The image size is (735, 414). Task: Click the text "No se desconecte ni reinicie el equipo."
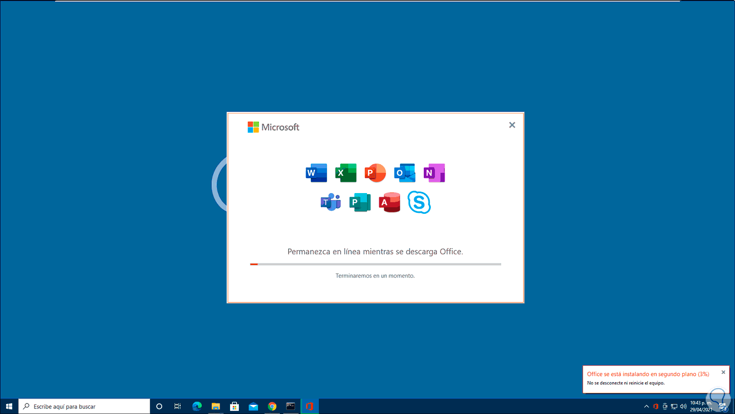tap(626, 383)
